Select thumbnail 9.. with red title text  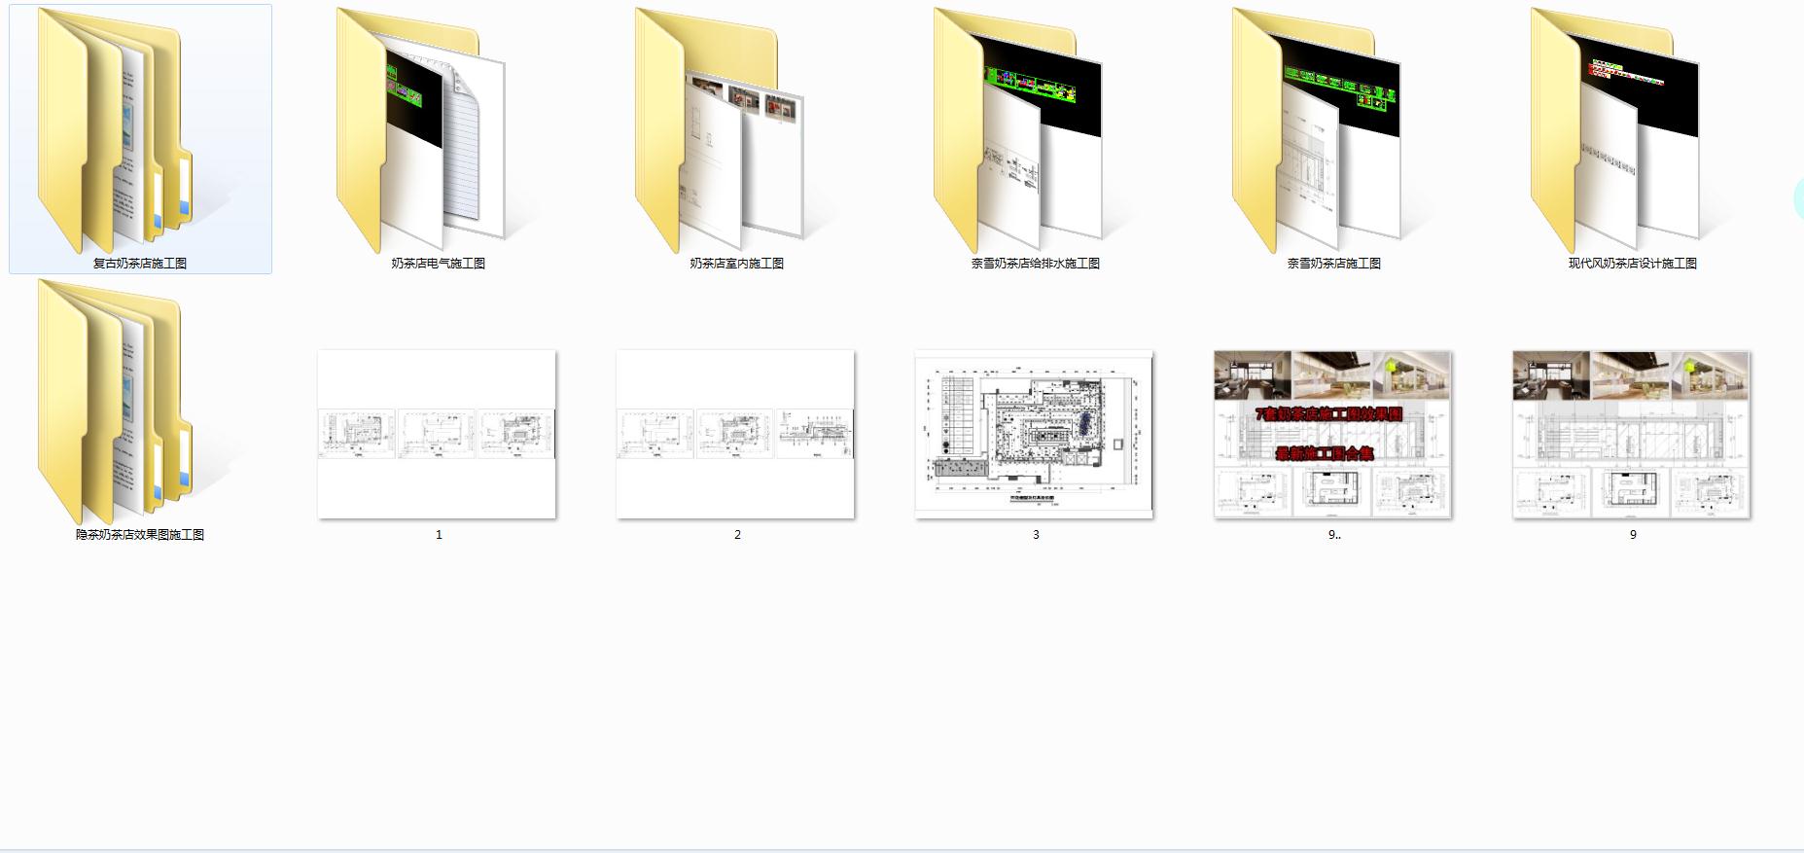[x=1332, y=434]
